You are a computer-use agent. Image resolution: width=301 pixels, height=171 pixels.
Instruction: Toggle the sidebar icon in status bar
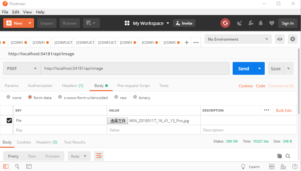6,167
